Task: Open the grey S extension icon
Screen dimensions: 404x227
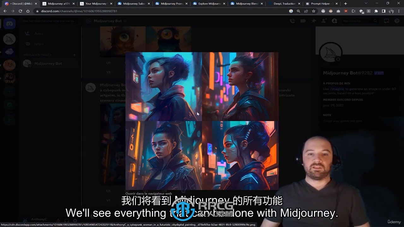Action: tap(369, 11)
